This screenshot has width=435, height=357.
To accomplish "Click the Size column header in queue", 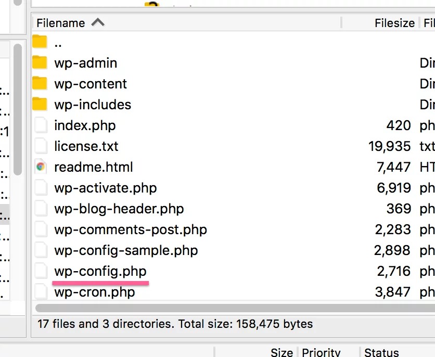I will tap(282, 352).
